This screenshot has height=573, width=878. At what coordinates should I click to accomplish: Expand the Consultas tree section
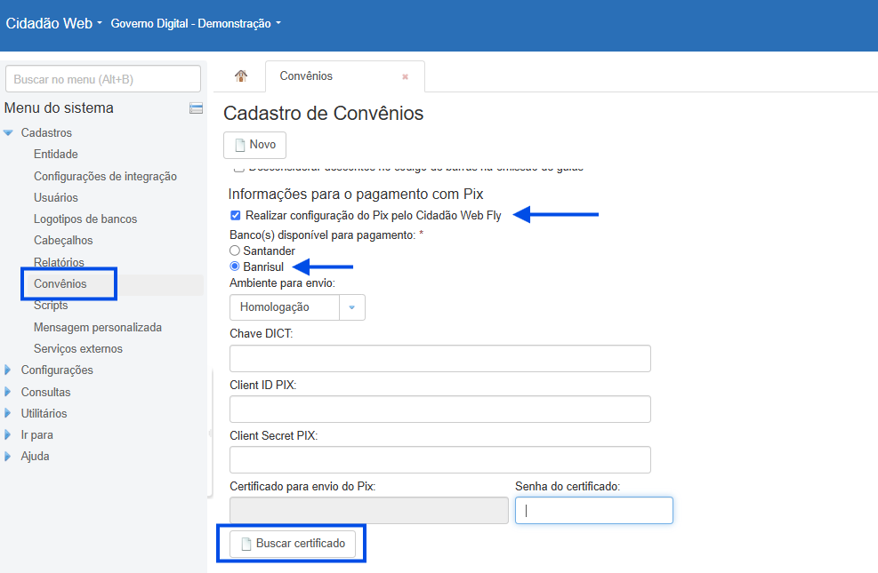pos(7,392)
